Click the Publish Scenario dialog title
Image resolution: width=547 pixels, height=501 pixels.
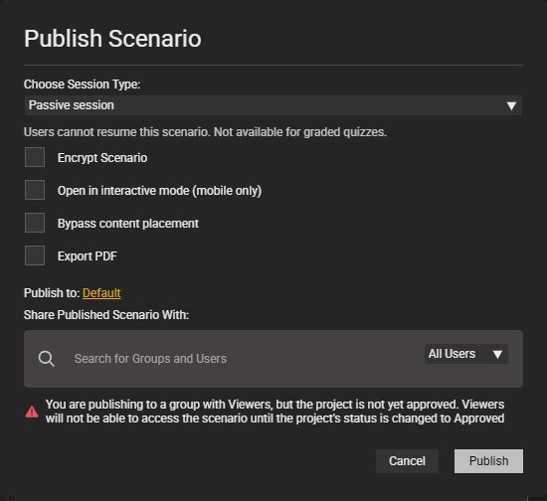112,39
